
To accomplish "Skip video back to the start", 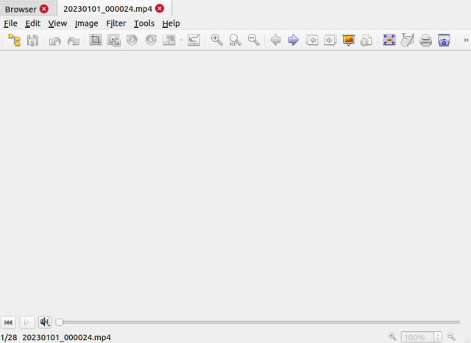I will pyautogui.click(x=8, y=322).
